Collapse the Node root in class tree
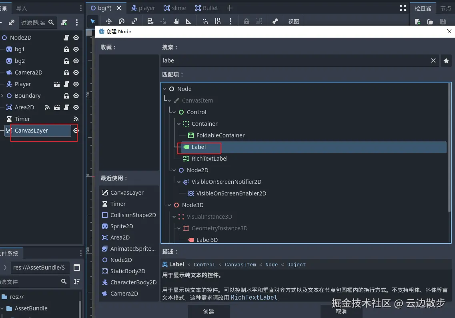 (x=164, y=89)
